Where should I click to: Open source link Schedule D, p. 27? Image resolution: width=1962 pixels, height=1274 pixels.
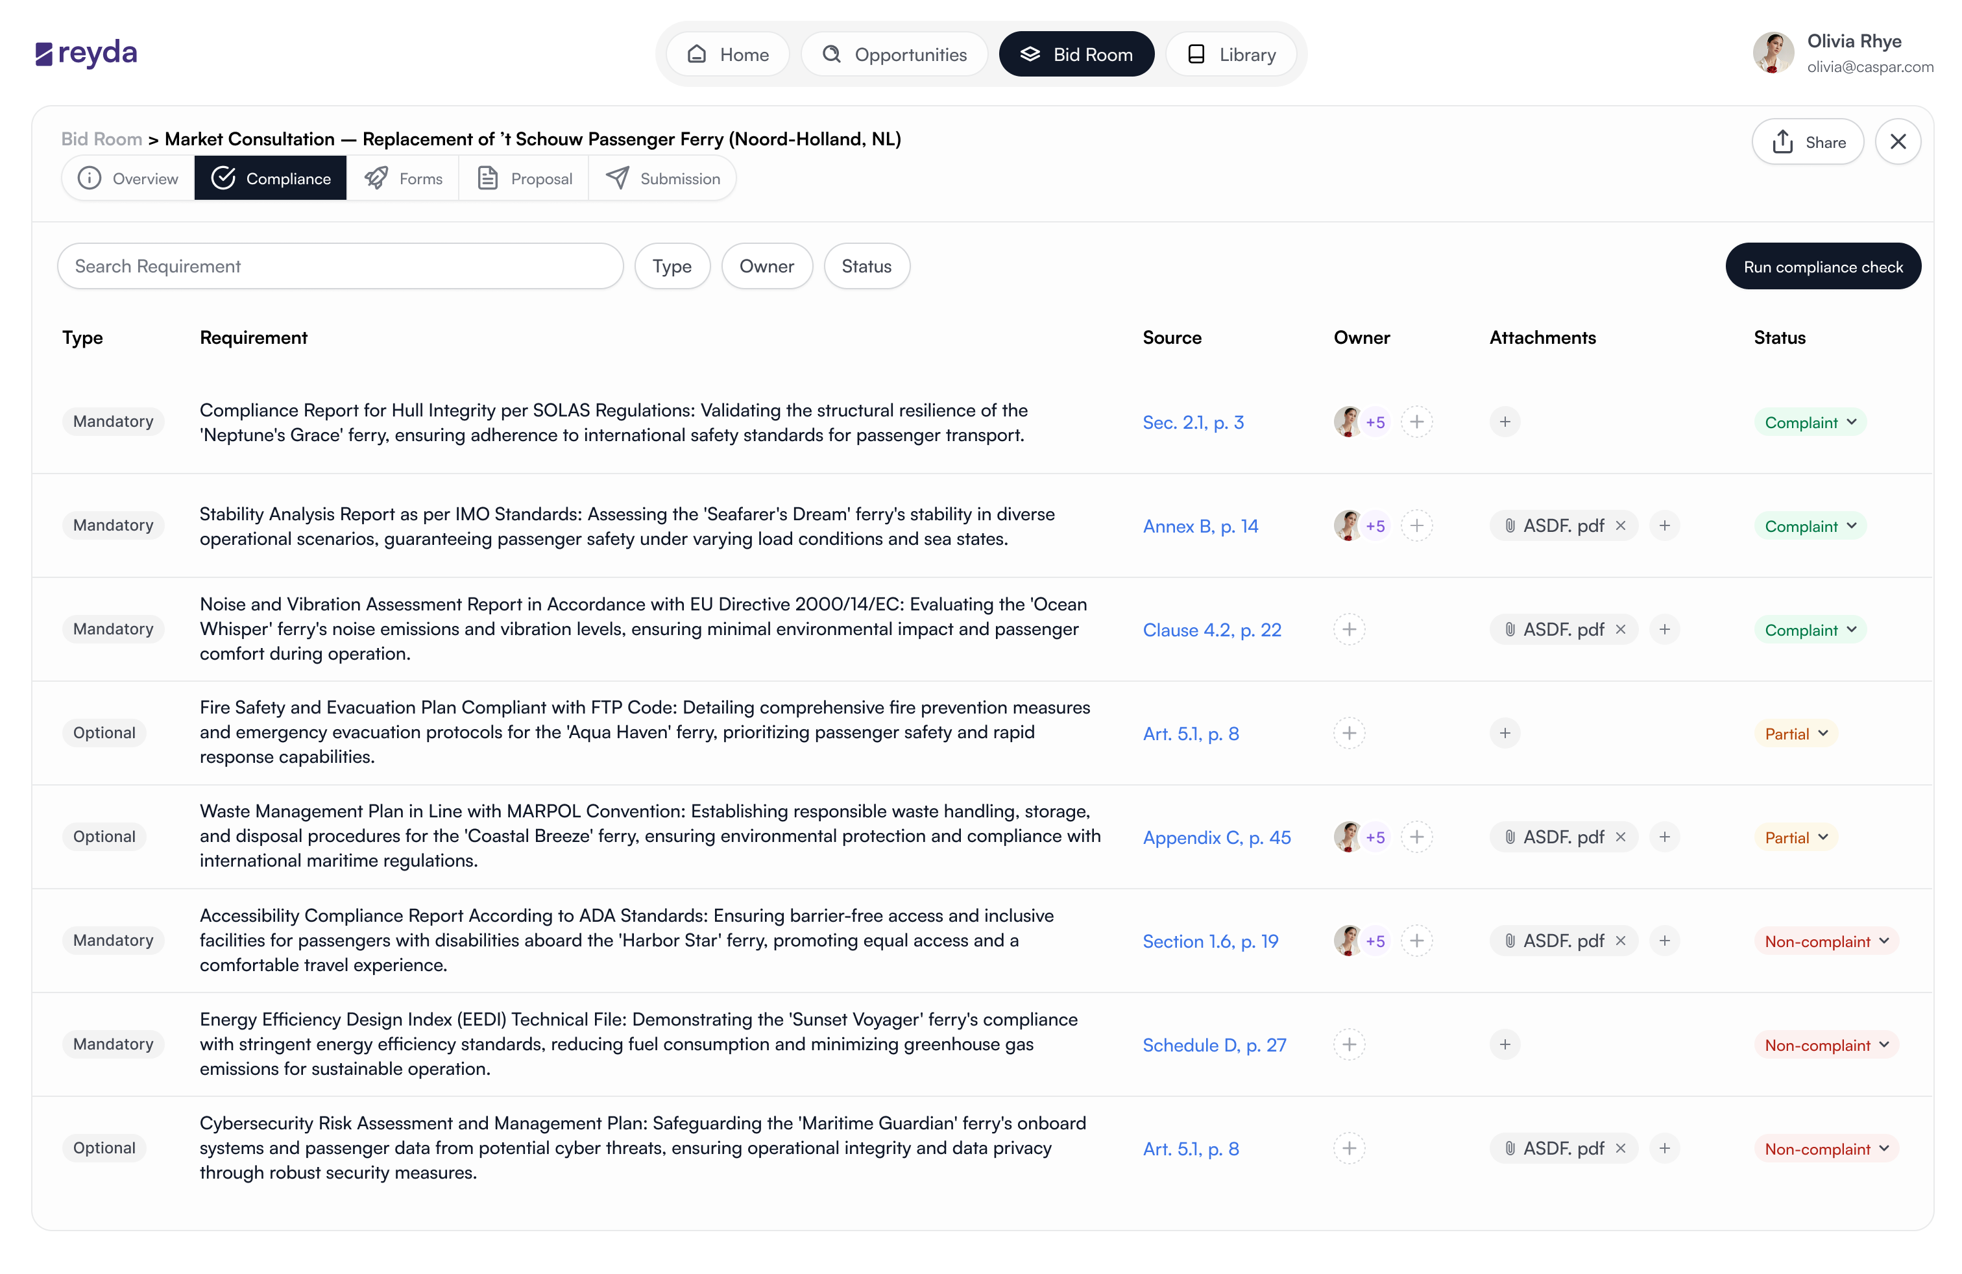pyautogui.click(x=1215, y=1046)
